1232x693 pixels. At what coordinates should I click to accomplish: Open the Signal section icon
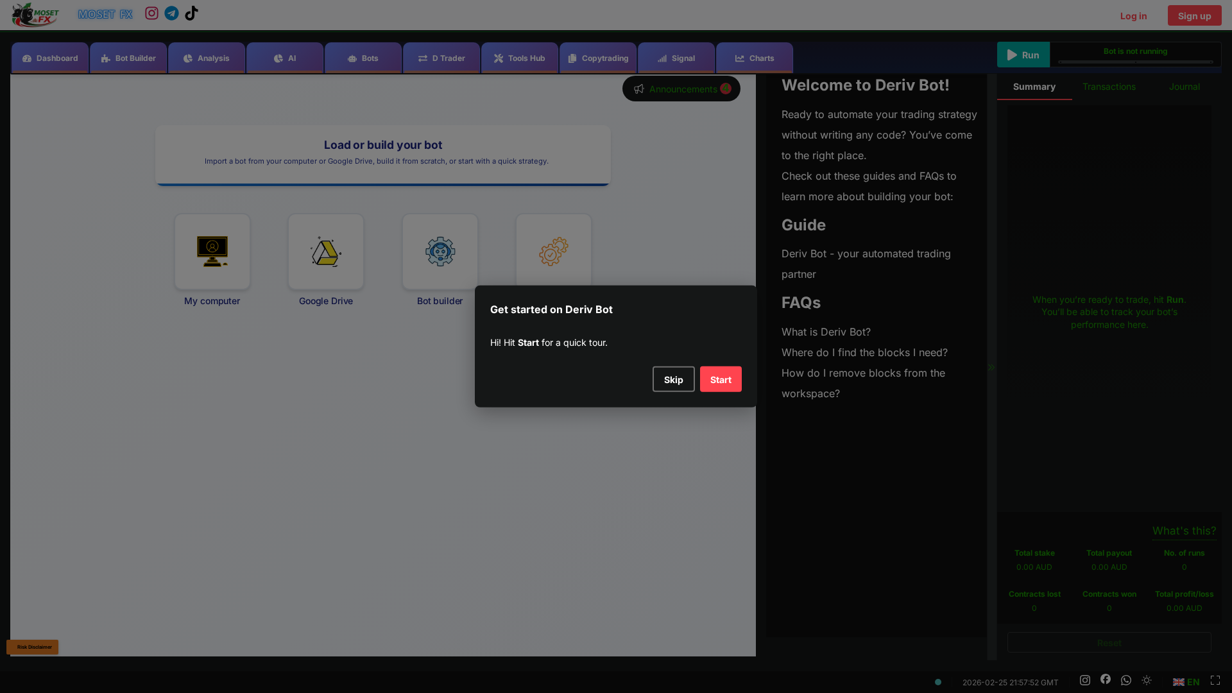coord(662,58)
